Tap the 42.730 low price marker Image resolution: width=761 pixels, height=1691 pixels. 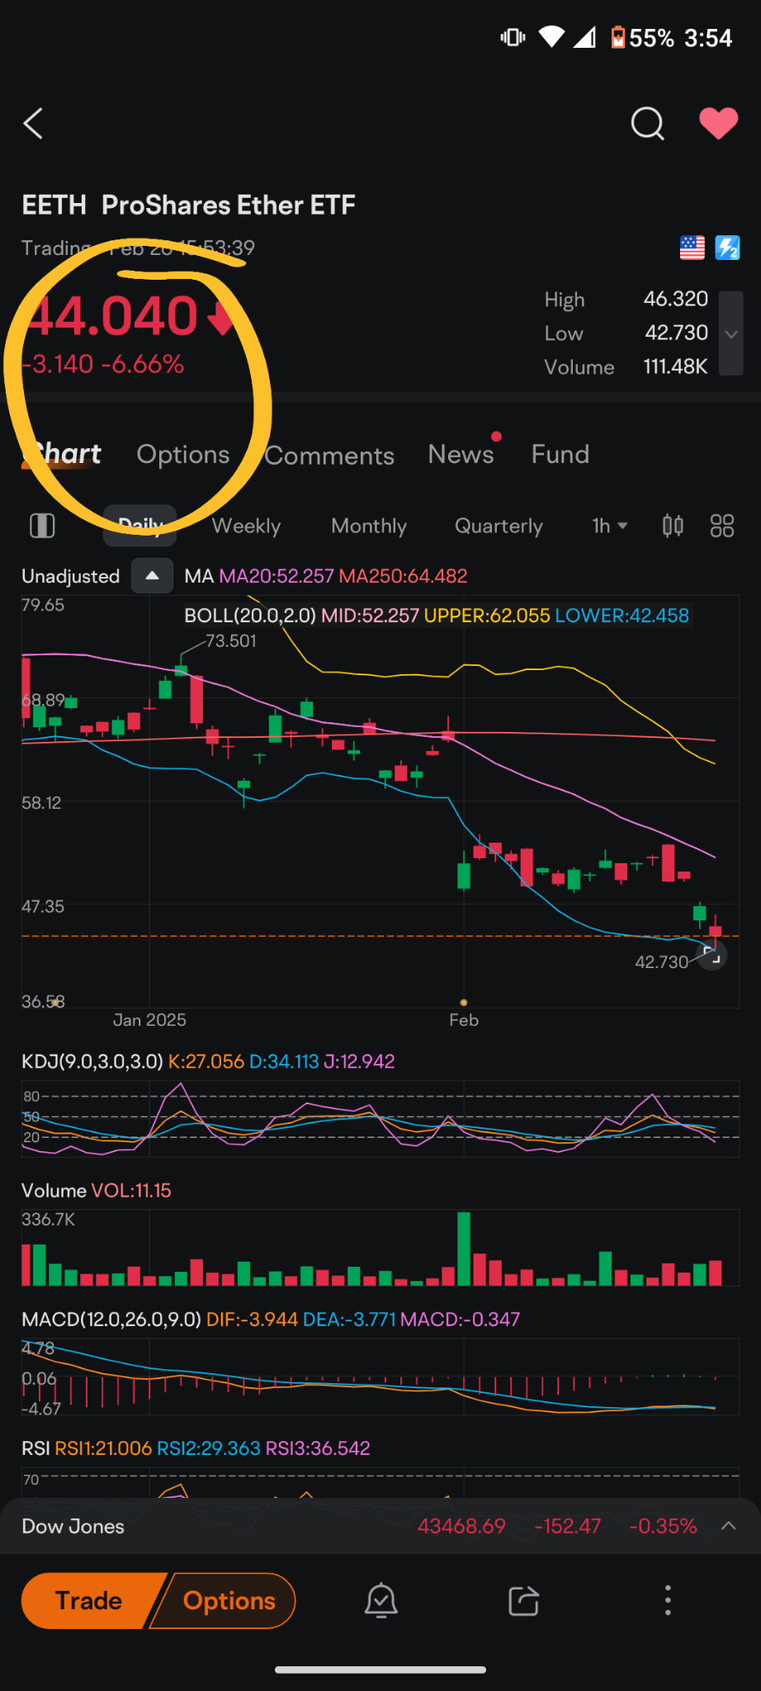tap(661, 961)
